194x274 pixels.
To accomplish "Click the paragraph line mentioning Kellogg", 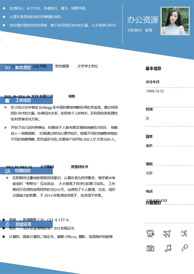I will point(64,107).
